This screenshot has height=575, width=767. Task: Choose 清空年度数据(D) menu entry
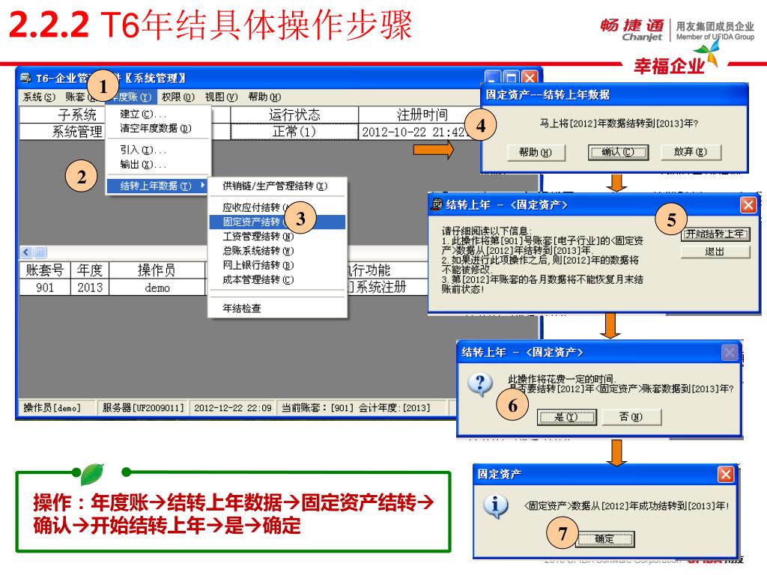pyautogui.click(x=157, y=128)
